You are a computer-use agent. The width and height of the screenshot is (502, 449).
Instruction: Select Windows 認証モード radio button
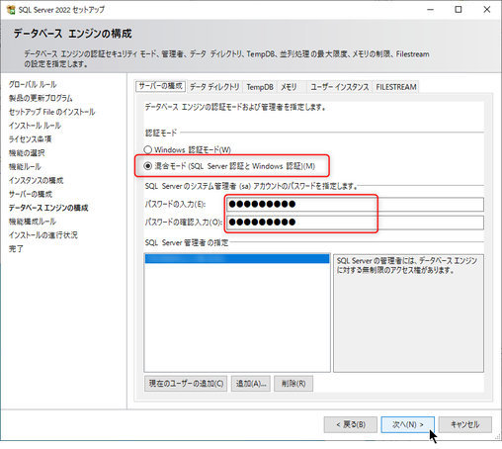[148, 149]
